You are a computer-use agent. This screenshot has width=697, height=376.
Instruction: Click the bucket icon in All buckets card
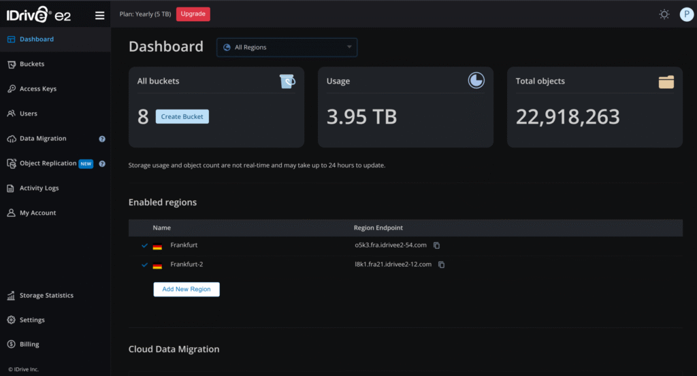pyautogui.click(x=287, y=82)
